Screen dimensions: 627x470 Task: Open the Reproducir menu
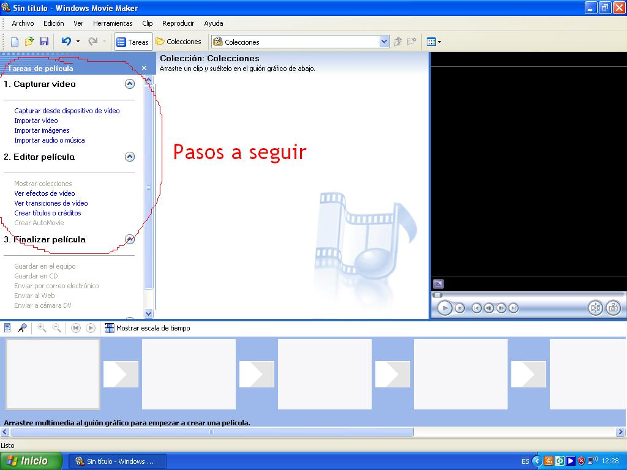178,23
